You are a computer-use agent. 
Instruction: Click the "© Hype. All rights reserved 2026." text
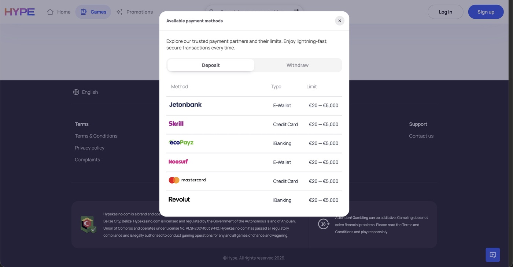coord(254,258)
